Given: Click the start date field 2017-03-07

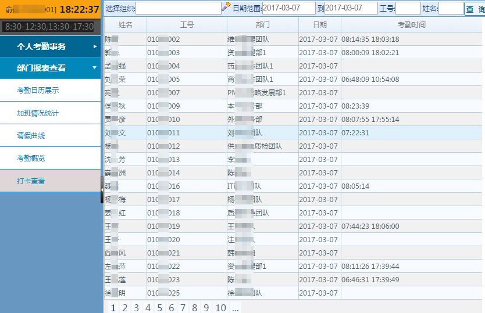Looking at the screenshot, I should (289, 8).
